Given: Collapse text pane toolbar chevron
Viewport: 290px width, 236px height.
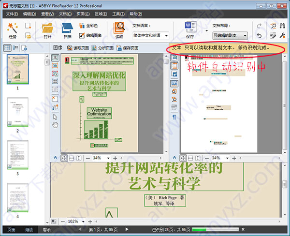Looking at the screenshot, I should [x=174, y=158].
